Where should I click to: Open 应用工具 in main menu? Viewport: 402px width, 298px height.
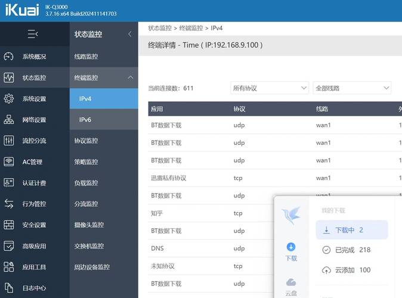coord(35,267)
